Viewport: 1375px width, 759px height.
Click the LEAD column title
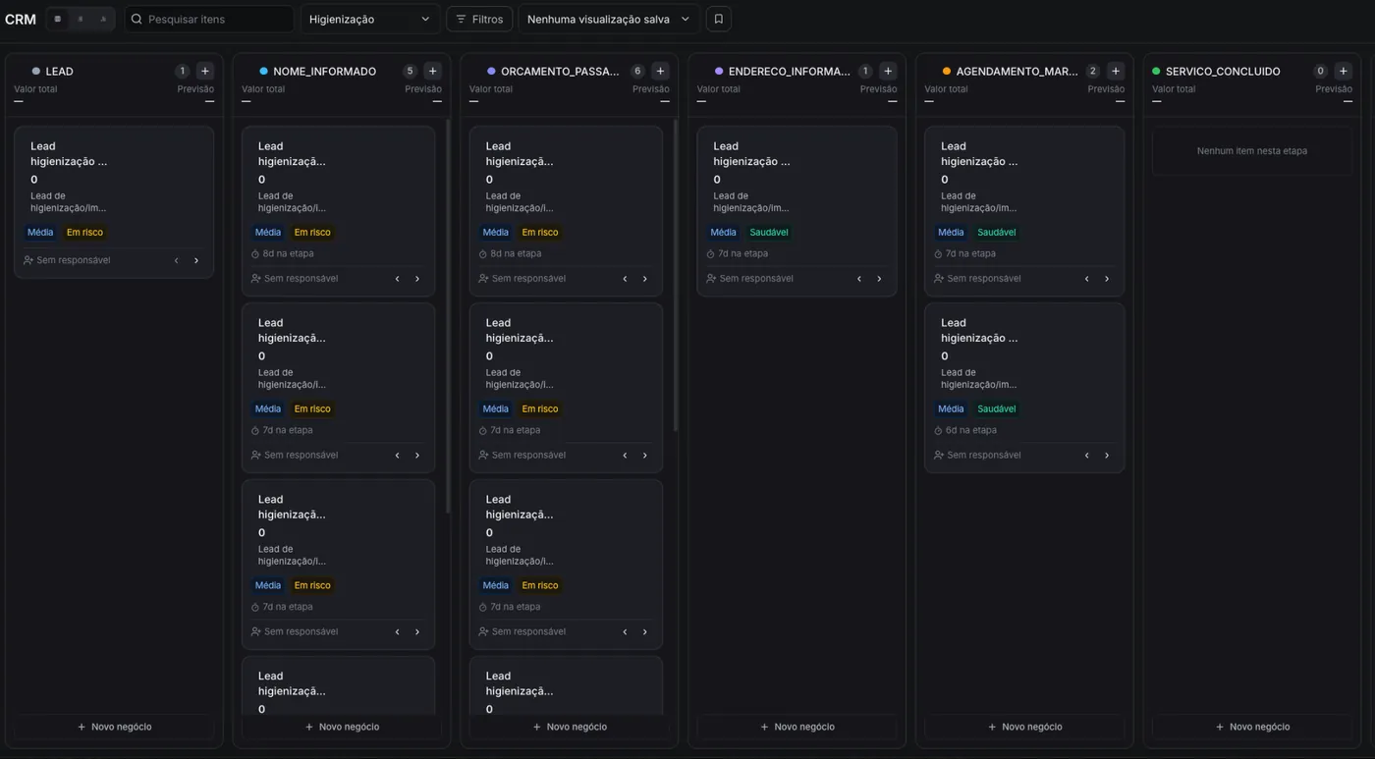pyautogui.click(x=59, y=71)
